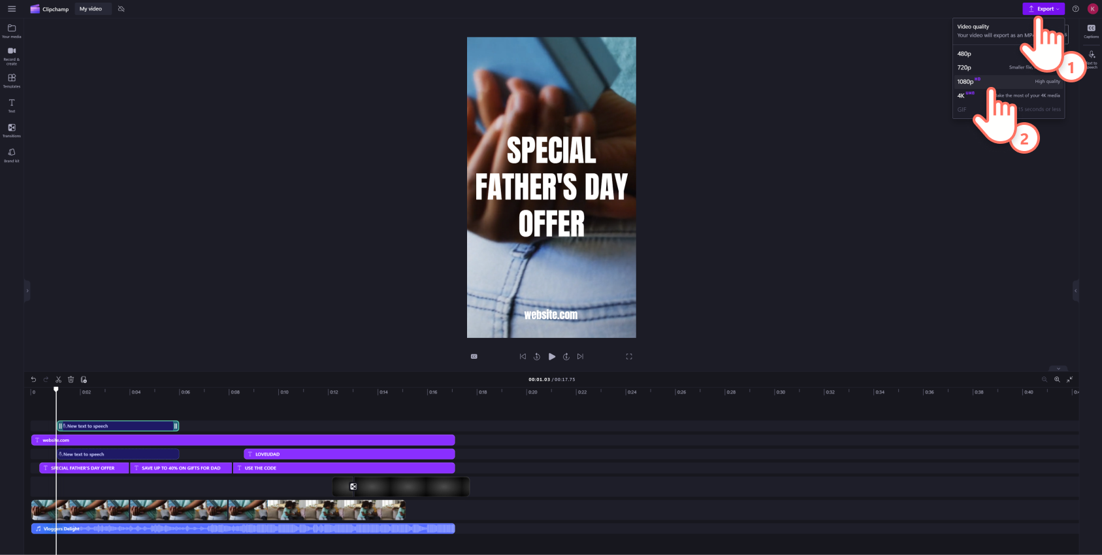Select the USE THE CODE text clip
This screenshot has height=555, width=1102.
[x=344, y=468]
